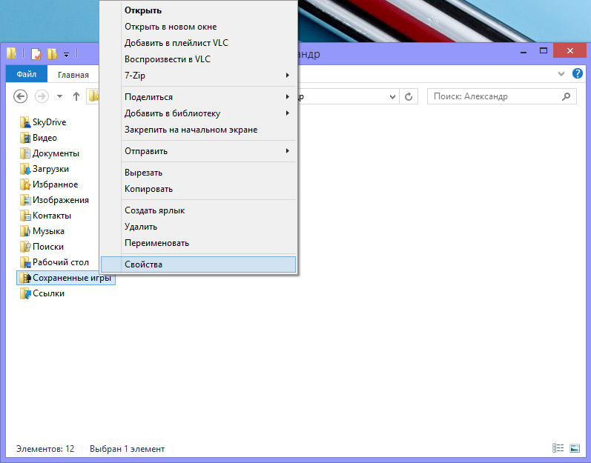Focus the Поиск: Александр search field
Viewport: 591px width, 463px height.
[x=502, y=97]
